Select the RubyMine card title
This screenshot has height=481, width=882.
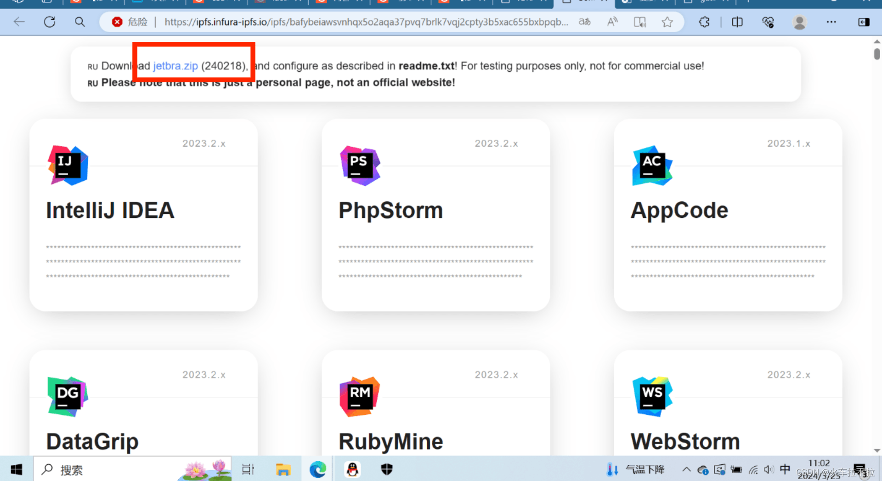[391, 442]
